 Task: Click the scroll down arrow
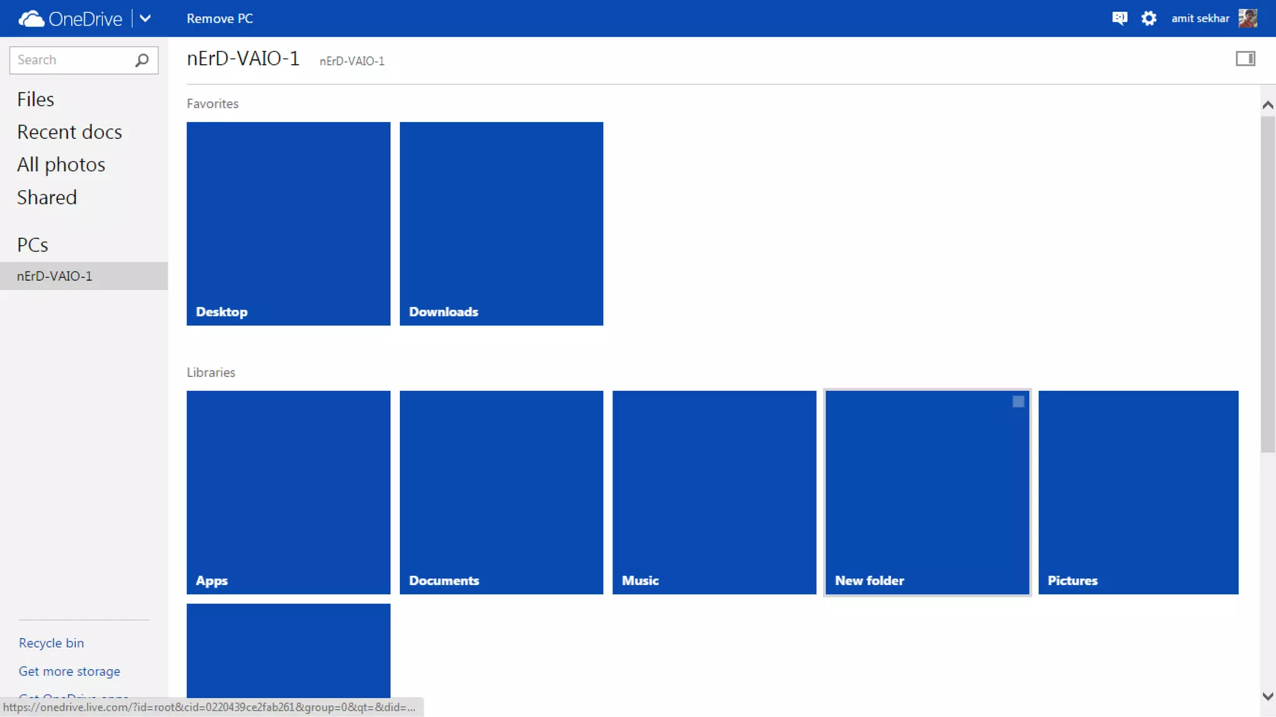point(1267,696)
